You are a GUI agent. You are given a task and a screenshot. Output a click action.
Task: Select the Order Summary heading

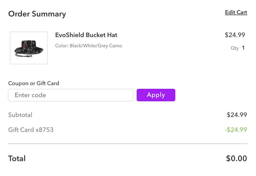click(37, 14)
